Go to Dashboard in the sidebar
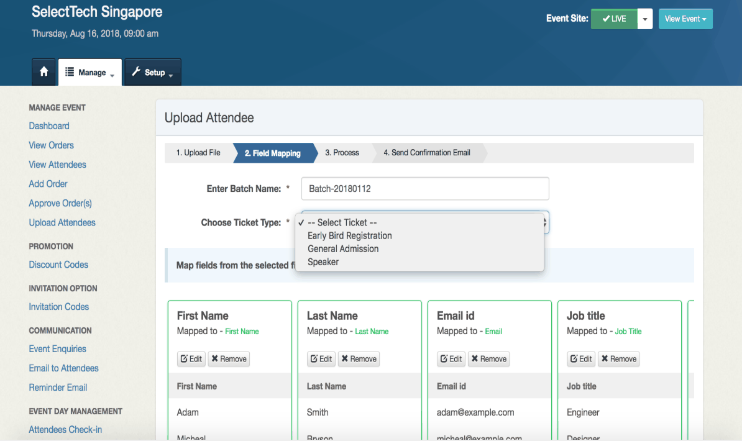This screenshot has height=441, width=742. tap(49, 126)
